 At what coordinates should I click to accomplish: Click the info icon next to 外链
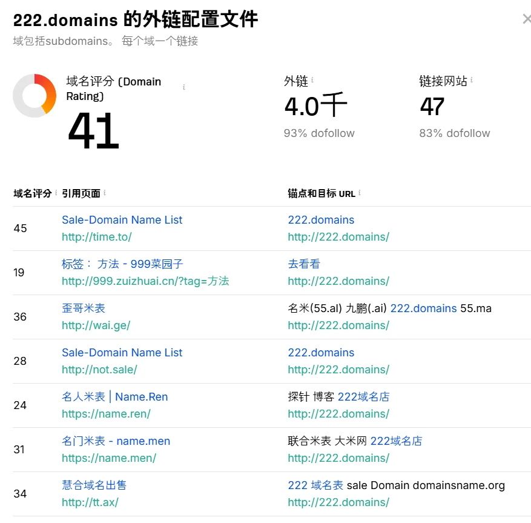312,81
